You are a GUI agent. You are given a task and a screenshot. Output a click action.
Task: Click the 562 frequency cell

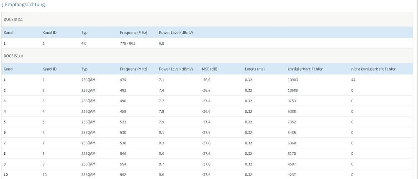coord(123,175)
